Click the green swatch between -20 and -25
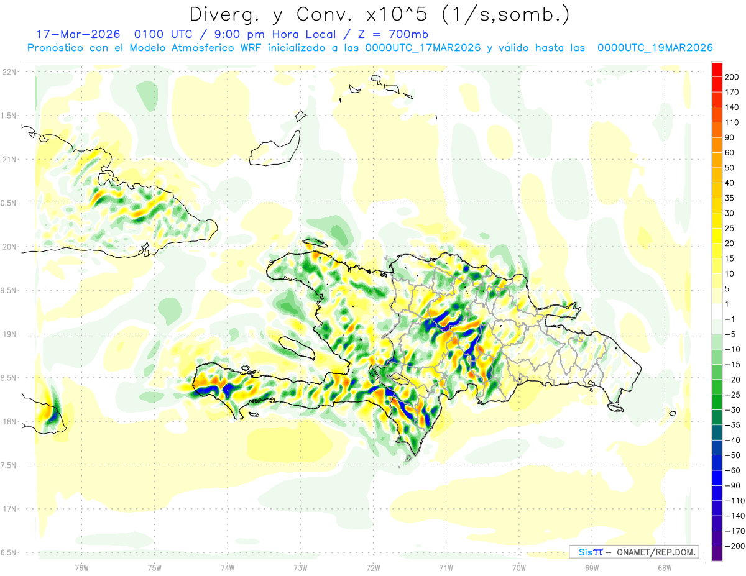The height and width of the screenshot is (576, 746). 717,387
